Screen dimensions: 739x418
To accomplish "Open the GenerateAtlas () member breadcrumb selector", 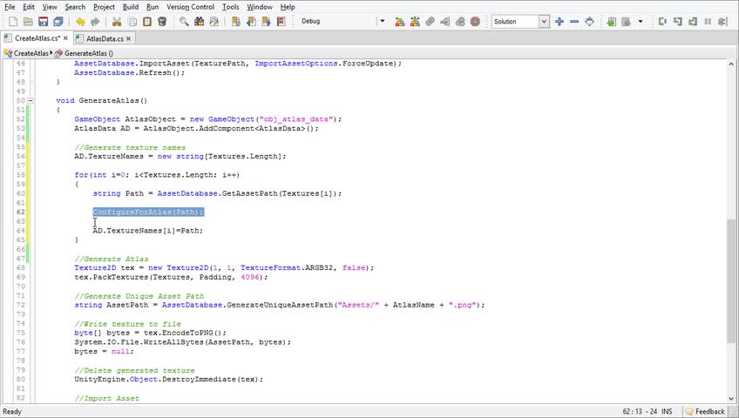I will (84, 53).
